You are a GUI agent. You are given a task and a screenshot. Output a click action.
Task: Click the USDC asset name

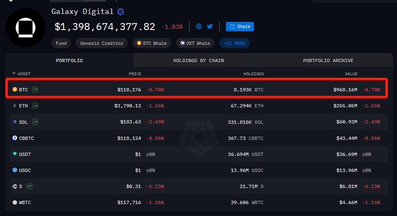coord(25,170)
